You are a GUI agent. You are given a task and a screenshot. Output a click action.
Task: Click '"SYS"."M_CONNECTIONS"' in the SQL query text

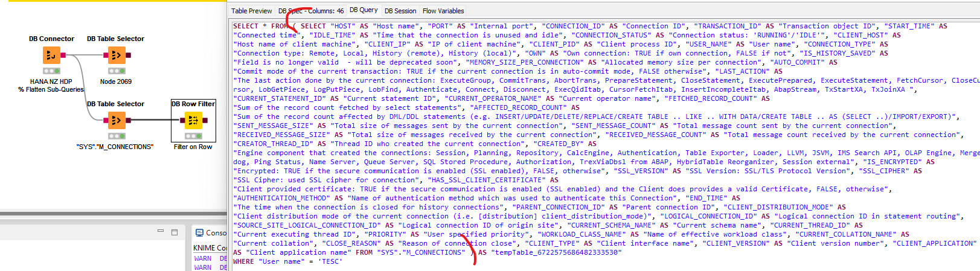[x=421, y=252]
